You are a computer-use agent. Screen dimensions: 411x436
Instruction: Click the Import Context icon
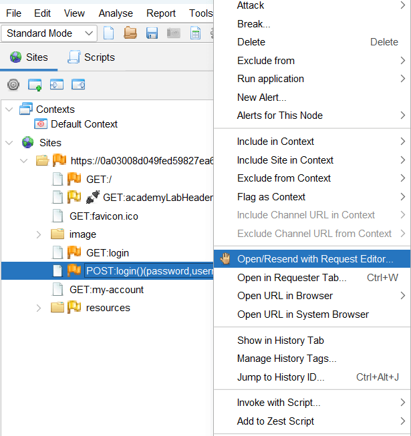57,85
